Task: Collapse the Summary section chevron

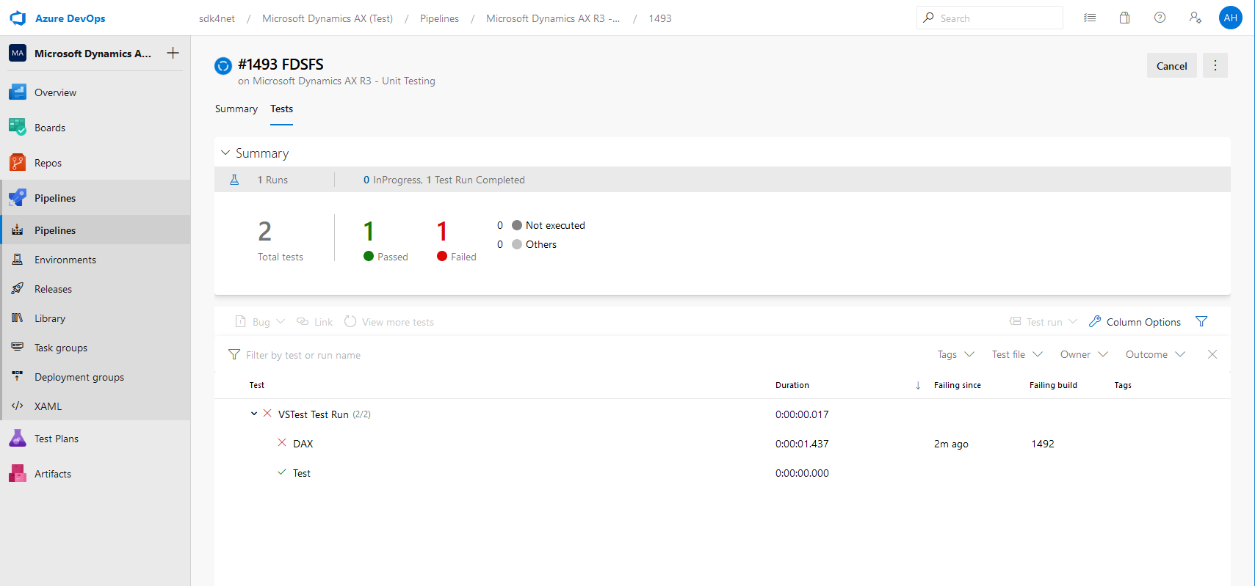Action: pyautogui.click(x=225, y=153)
